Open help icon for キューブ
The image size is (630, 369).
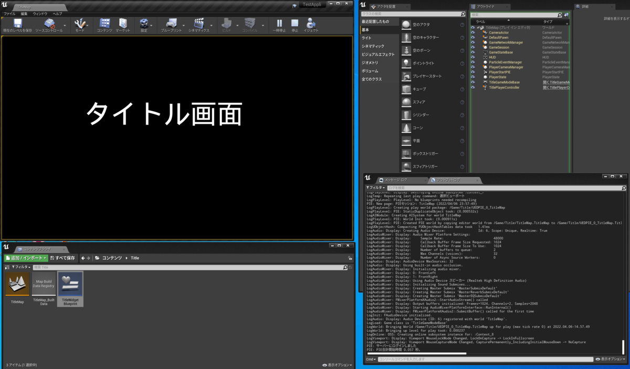(x=462, y=89)
